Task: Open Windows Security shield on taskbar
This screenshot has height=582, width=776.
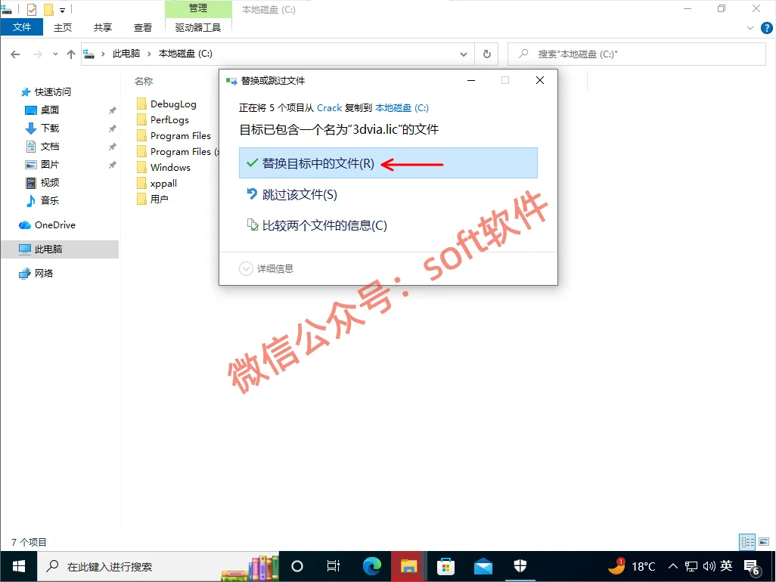Action: coord(520,567)
